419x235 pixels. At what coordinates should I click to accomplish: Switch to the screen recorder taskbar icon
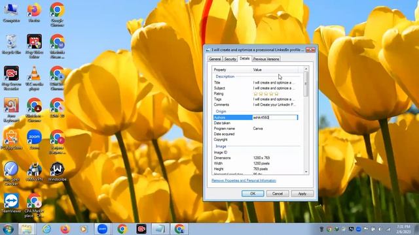(141, 229)
